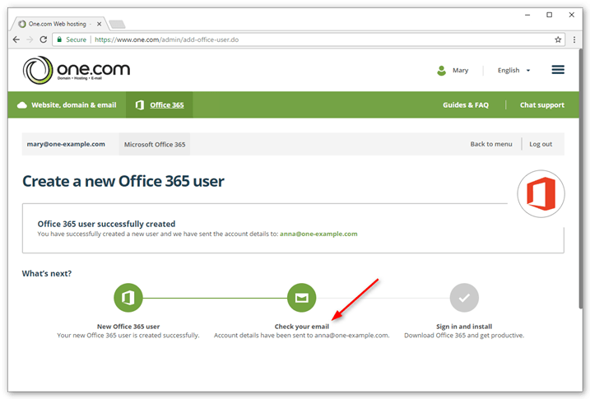The width and height of the screenshot is (590, 399).
Task: Click the Check your email envelope icon
Action: coord(301,298)
